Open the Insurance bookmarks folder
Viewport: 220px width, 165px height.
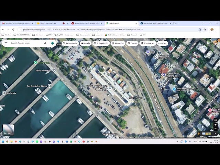pos(97,35)
